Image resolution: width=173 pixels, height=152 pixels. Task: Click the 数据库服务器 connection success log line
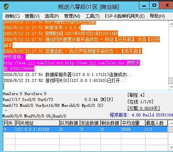(x=68, y=75)
